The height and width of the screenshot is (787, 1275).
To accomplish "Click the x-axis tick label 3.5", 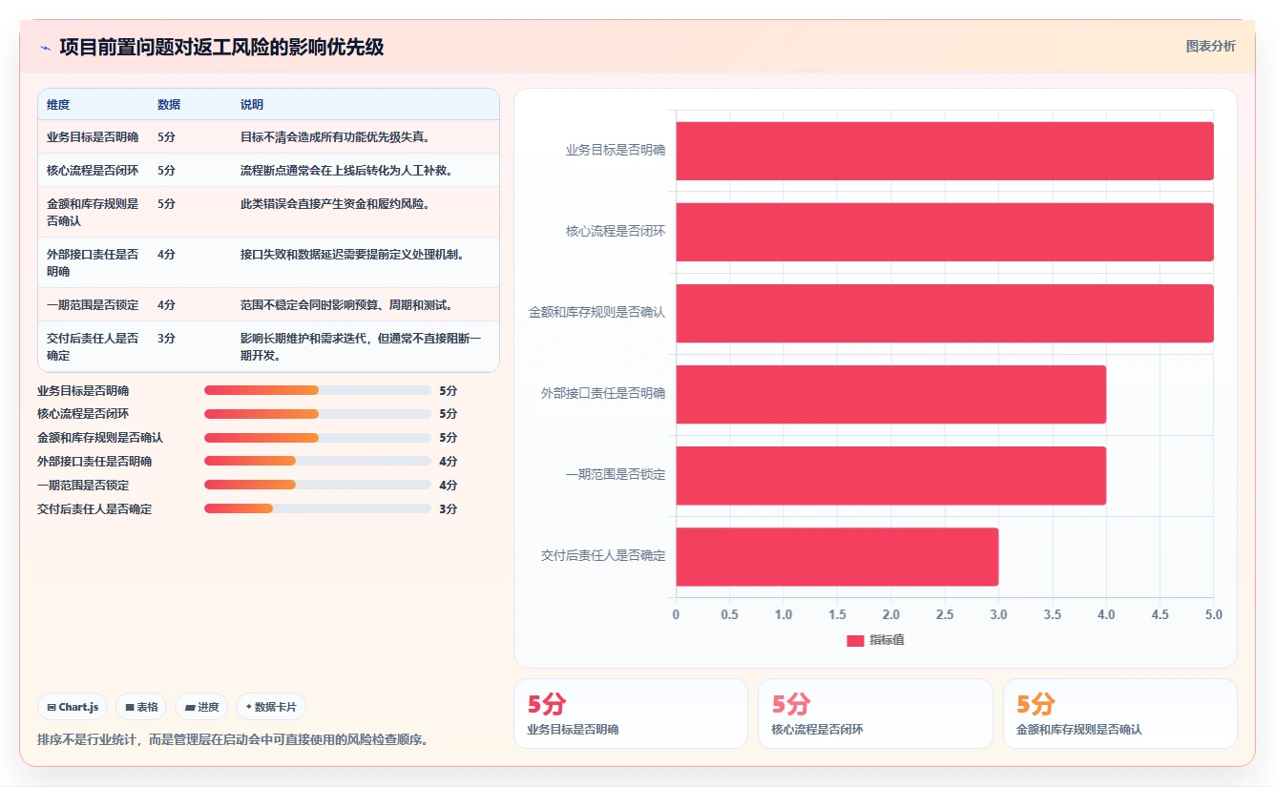I will pyautogui.click(x=1053, y=614).
